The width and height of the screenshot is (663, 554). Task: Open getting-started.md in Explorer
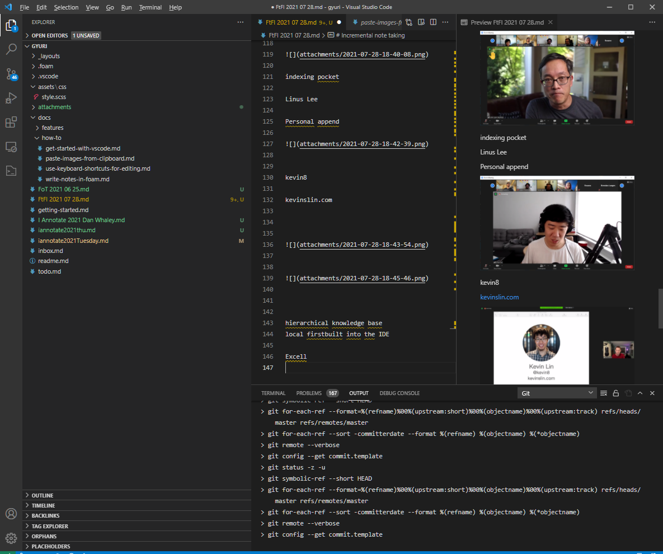tap(63, 210)
